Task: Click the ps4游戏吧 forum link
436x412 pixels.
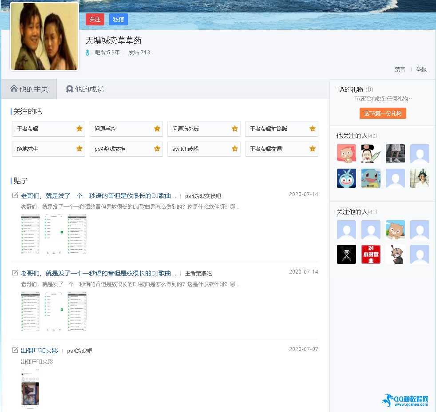Action: pos(79,351)
